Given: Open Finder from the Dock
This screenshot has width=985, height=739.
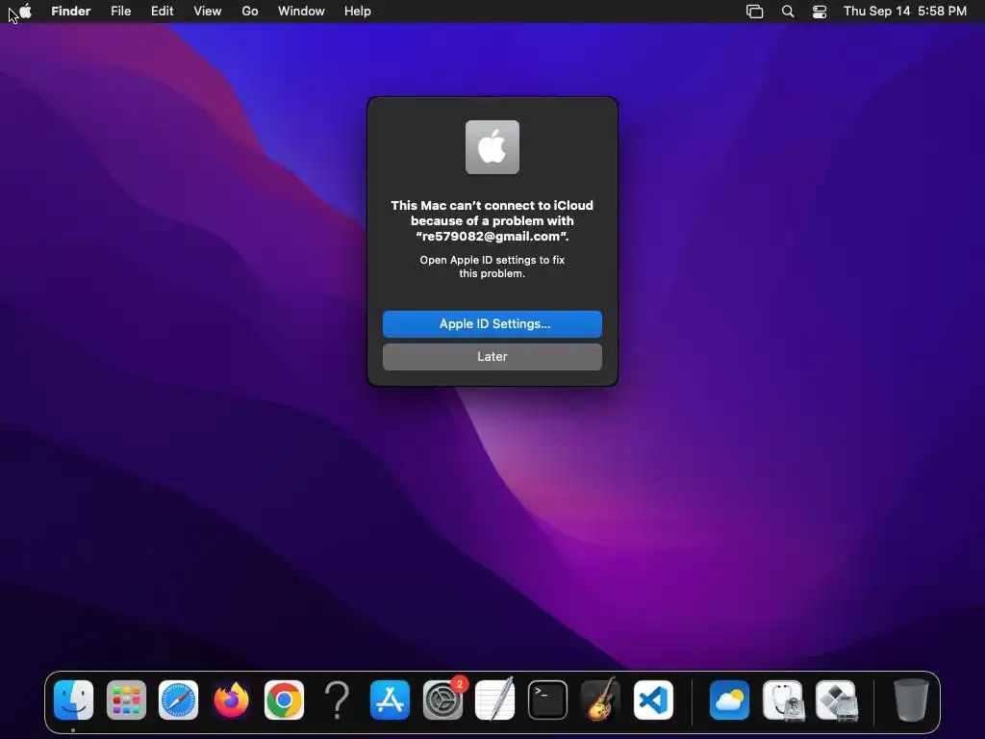Looking at the screenshot, I should (73, 700).
